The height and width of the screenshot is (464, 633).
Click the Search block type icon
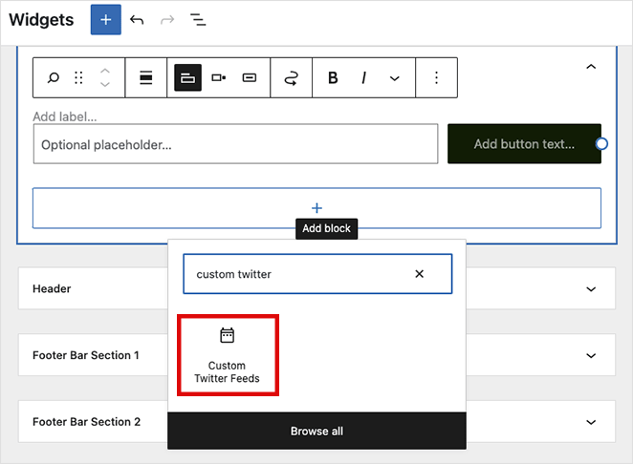pyautogui.click(x=54, y=77)
